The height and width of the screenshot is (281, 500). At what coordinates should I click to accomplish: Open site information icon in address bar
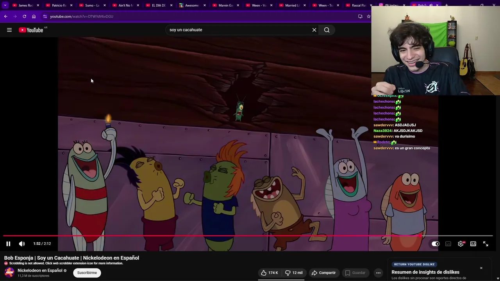click(x=45, y=16)
